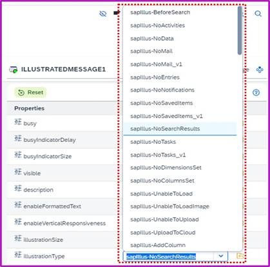Click the dropdown list scrollbar thumb
This screenshot has height=267, width=270.
pyautogui.click(x=240, y=30)
